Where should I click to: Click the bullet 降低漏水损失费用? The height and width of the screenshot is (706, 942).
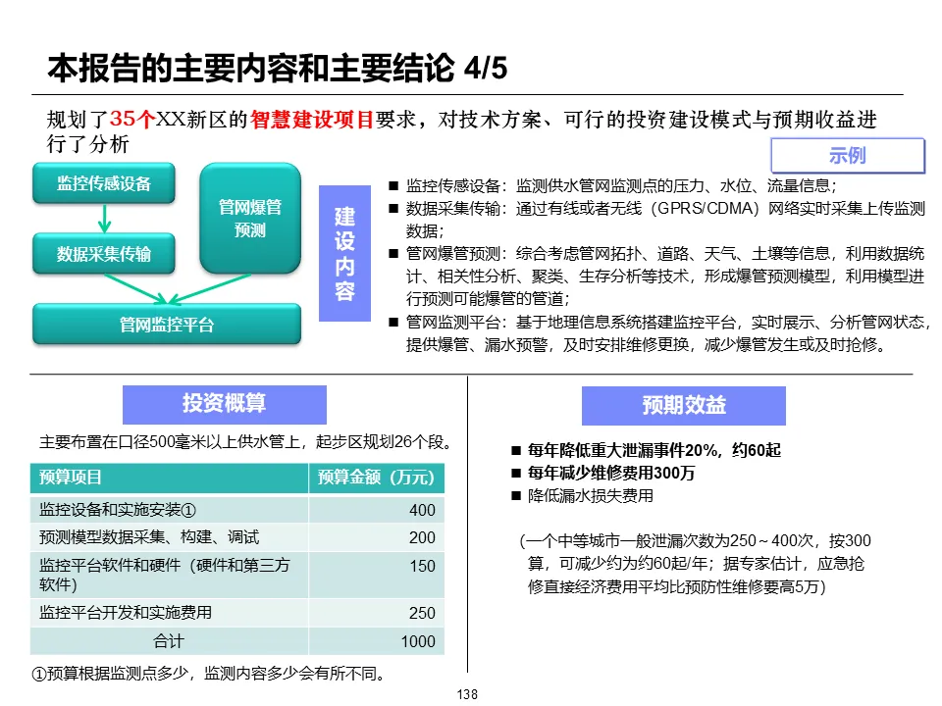(x=582, y=496)
